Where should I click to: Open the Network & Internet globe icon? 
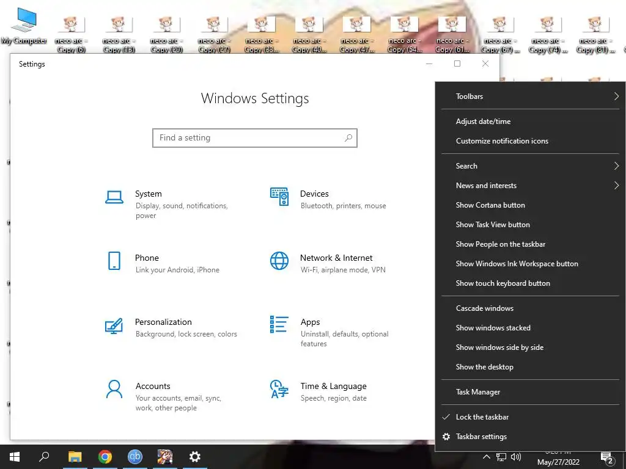click(279, 261)
